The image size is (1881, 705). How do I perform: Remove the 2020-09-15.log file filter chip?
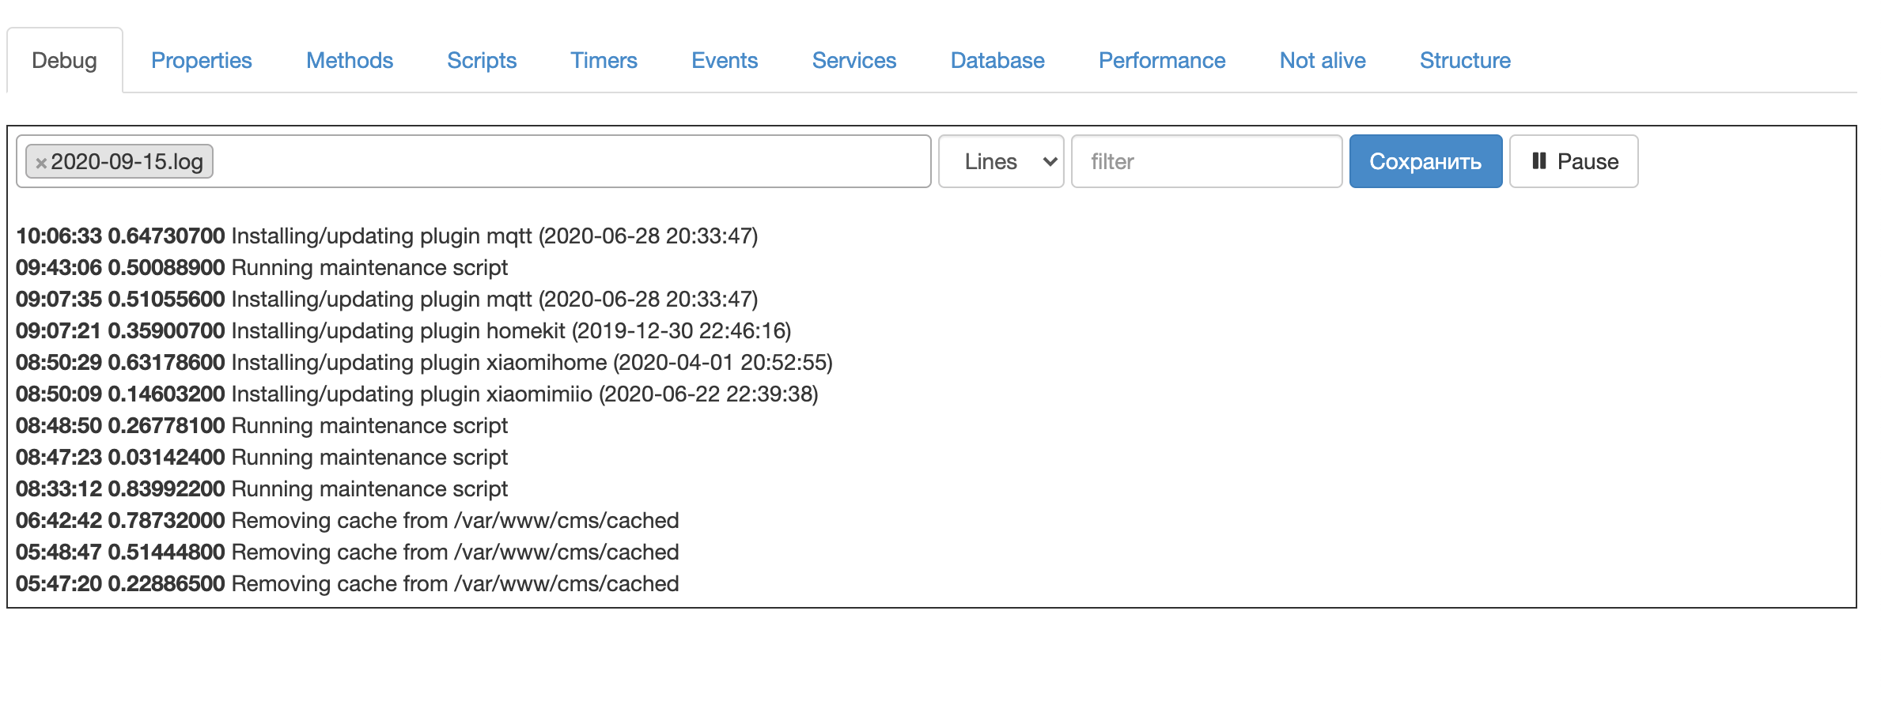pos(42,162)
